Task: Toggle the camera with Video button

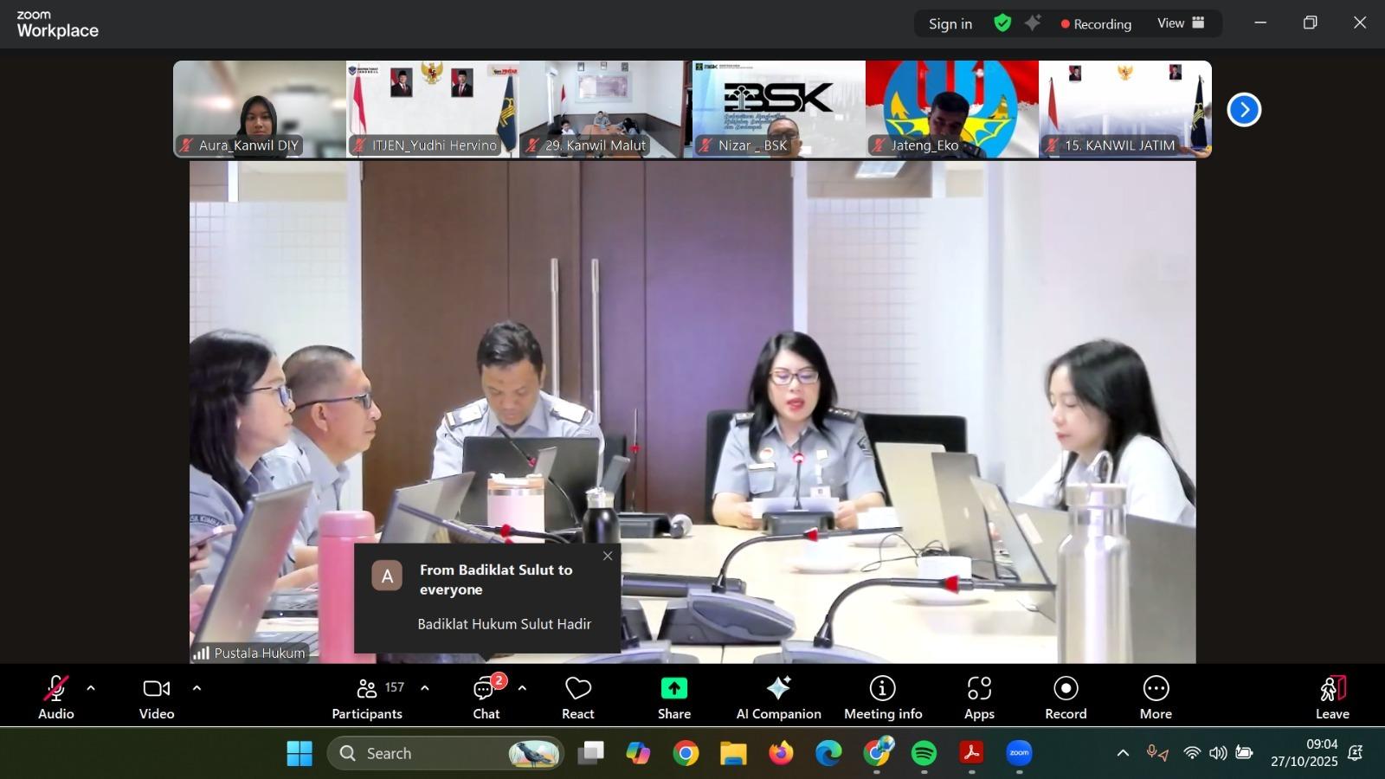Action: (x=157, y=698)
